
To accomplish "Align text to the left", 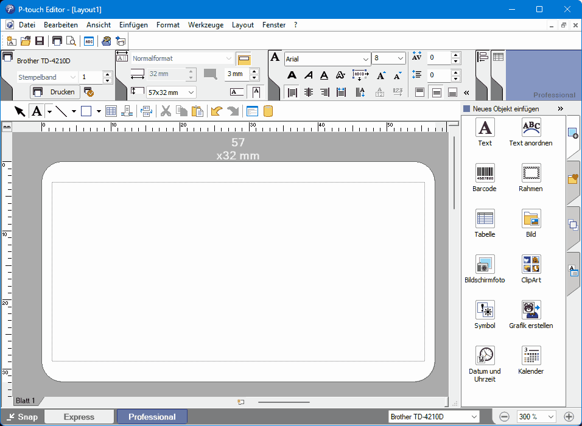I will pos(292,92).
